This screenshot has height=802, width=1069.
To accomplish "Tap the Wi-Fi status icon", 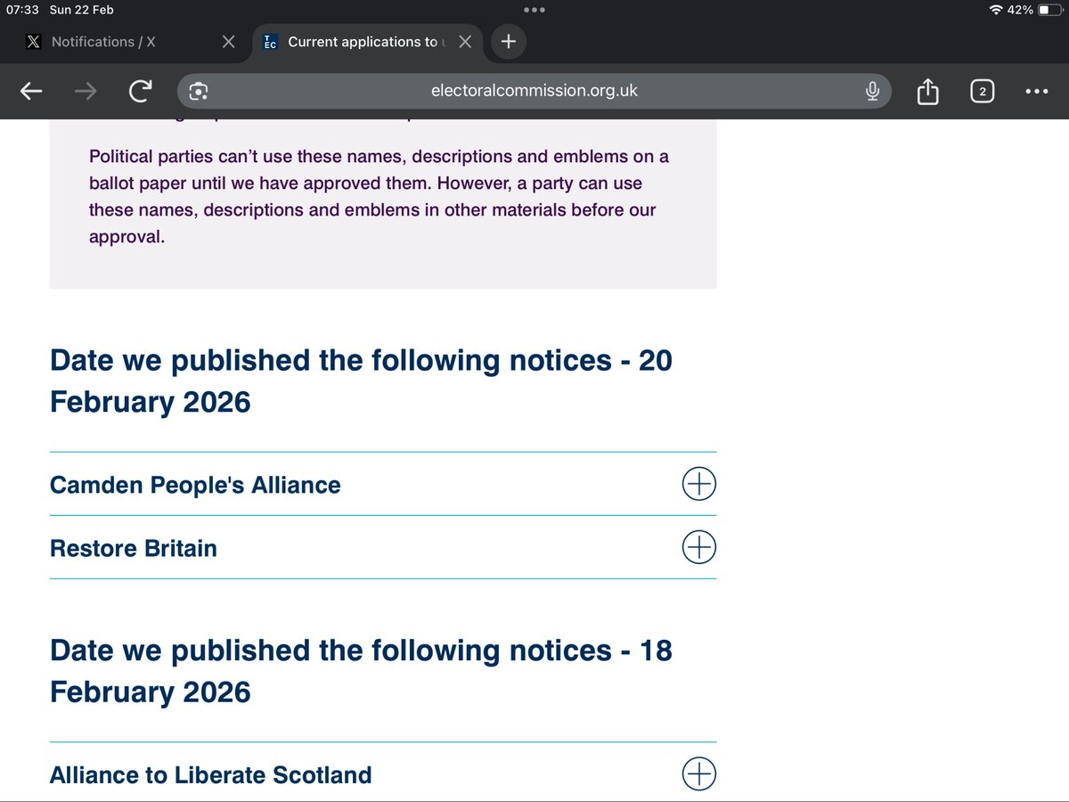I will click(996, 10).
